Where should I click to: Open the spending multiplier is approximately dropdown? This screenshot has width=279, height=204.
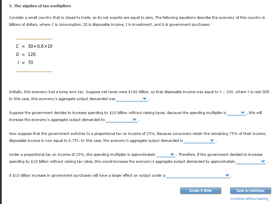click(166, 155)
